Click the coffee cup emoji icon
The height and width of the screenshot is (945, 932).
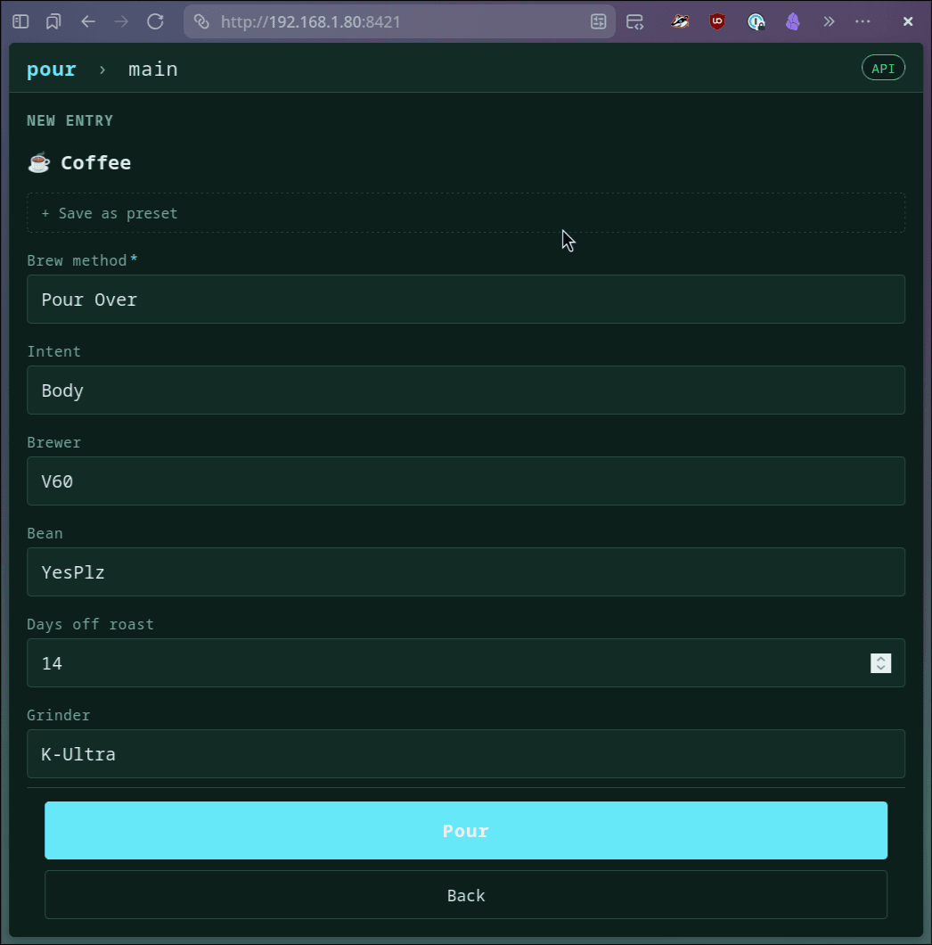coord(39,163)
